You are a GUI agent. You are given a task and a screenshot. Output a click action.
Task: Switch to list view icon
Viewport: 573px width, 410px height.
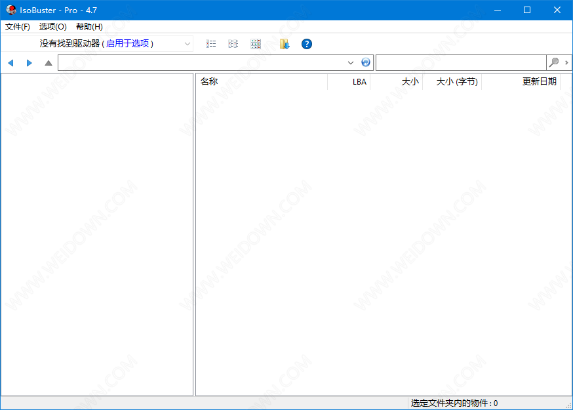click(211, 44)
